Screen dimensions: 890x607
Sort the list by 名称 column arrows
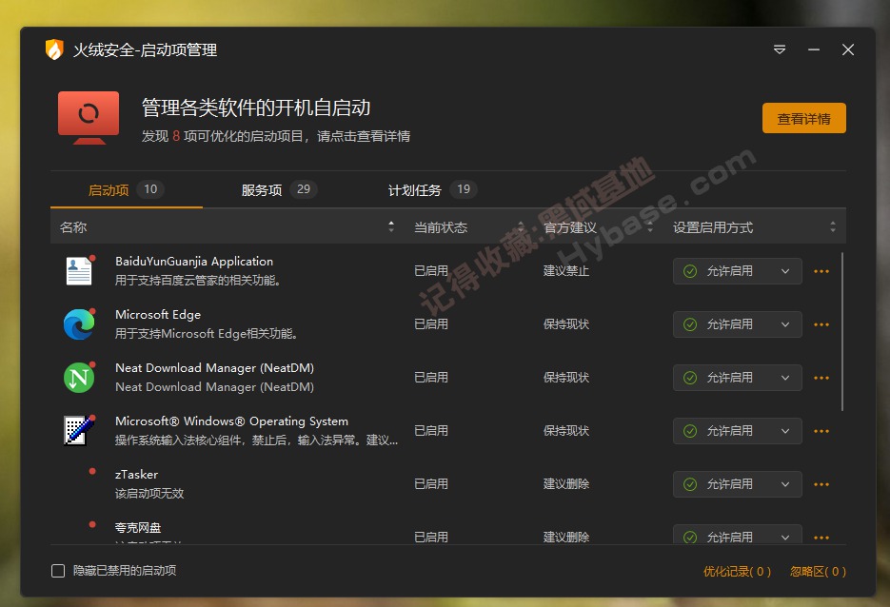pyautogui.click(x=391, y=227)
